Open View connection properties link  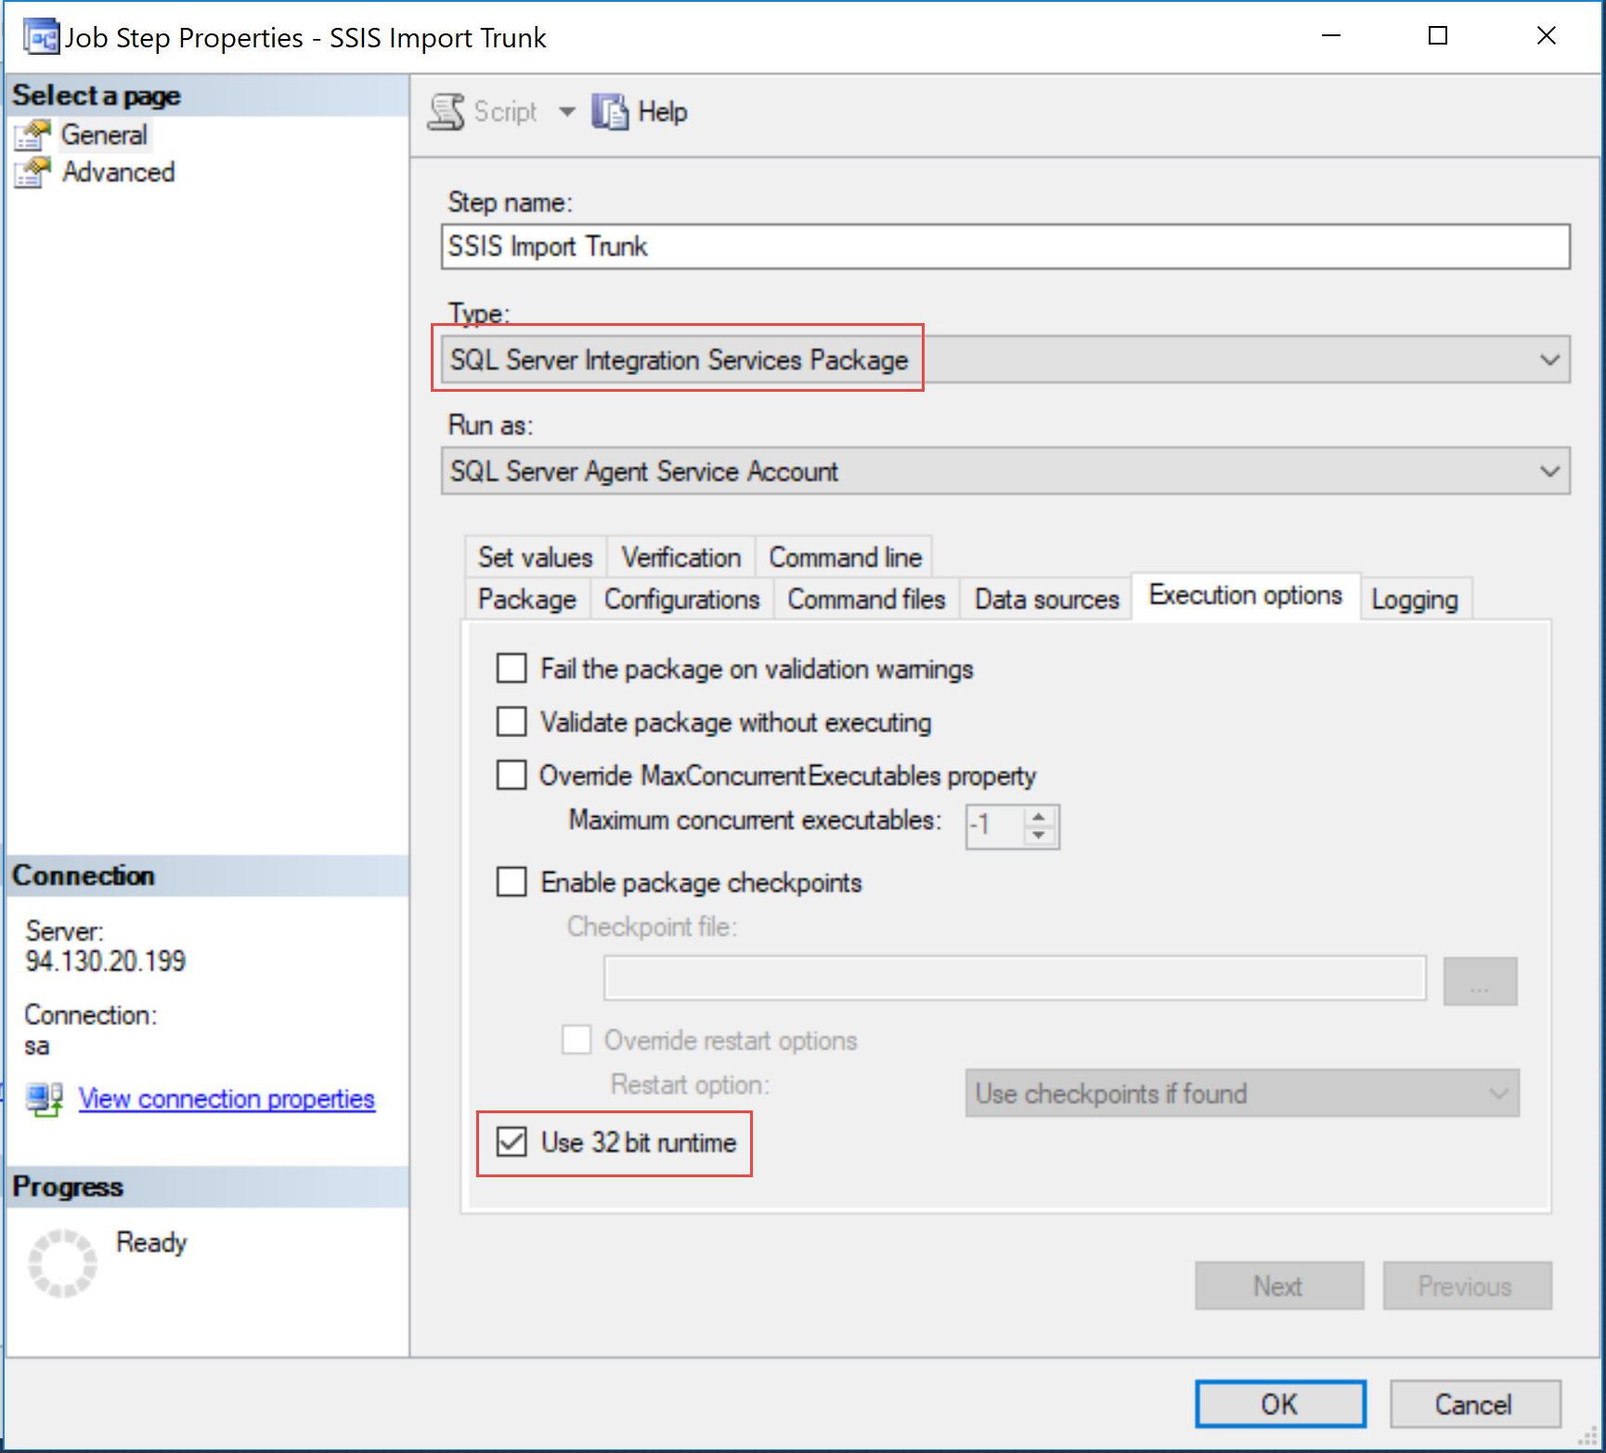pos(227,1099)
